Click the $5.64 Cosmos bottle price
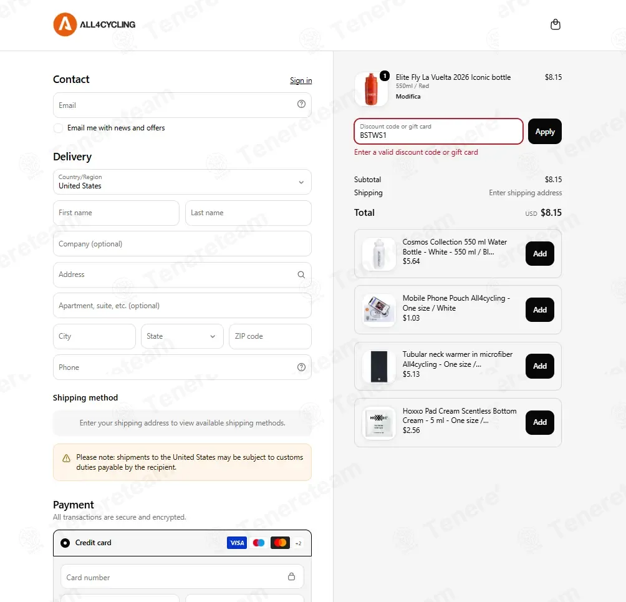Image resolution: width=626 pixels, height=602 pixels. pyautogui.click(x=412, y=261)
